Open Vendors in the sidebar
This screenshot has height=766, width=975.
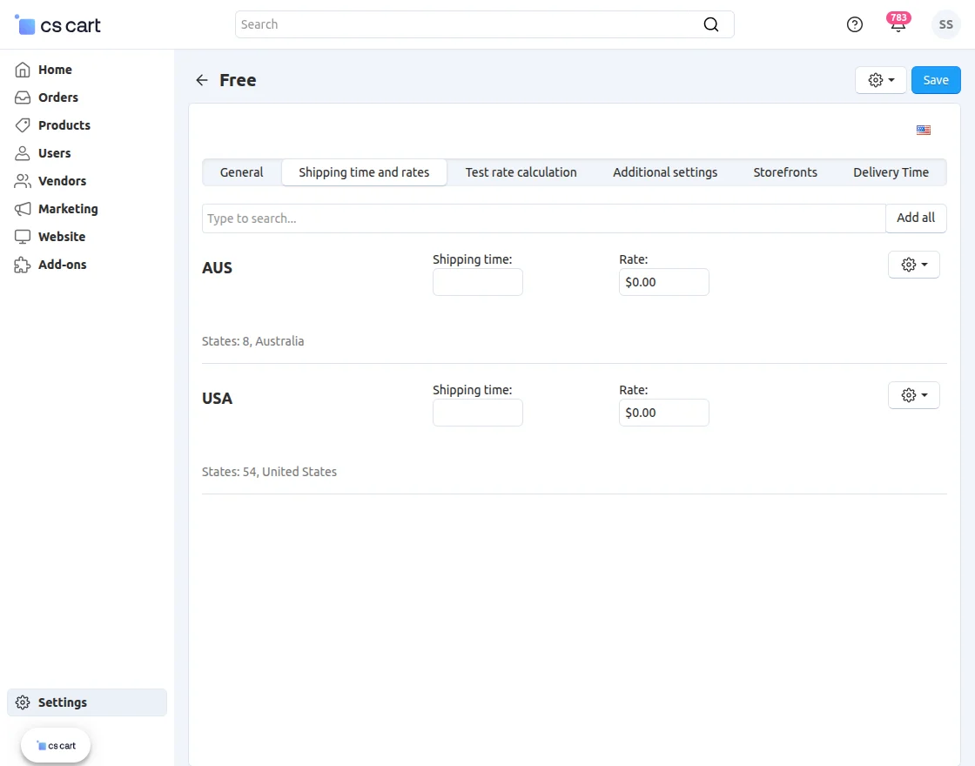[x=62, y=181]
